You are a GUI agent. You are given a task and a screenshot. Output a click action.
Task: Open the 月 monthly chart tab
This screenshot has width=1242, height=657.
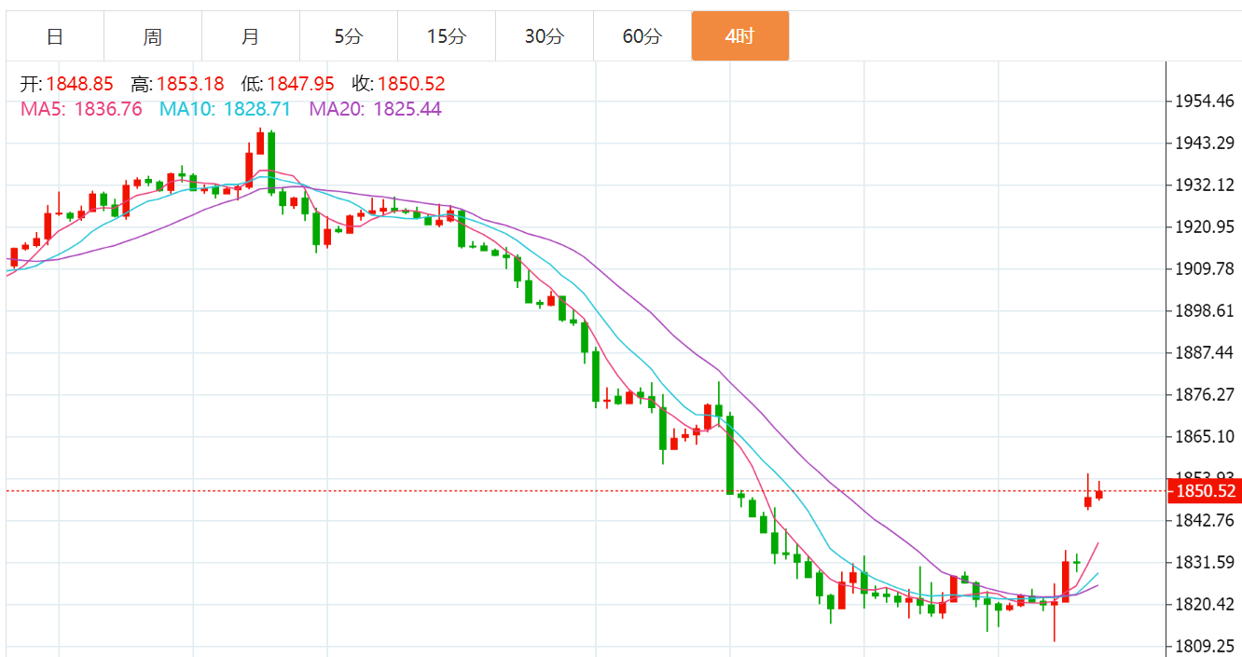pos(251,36)
